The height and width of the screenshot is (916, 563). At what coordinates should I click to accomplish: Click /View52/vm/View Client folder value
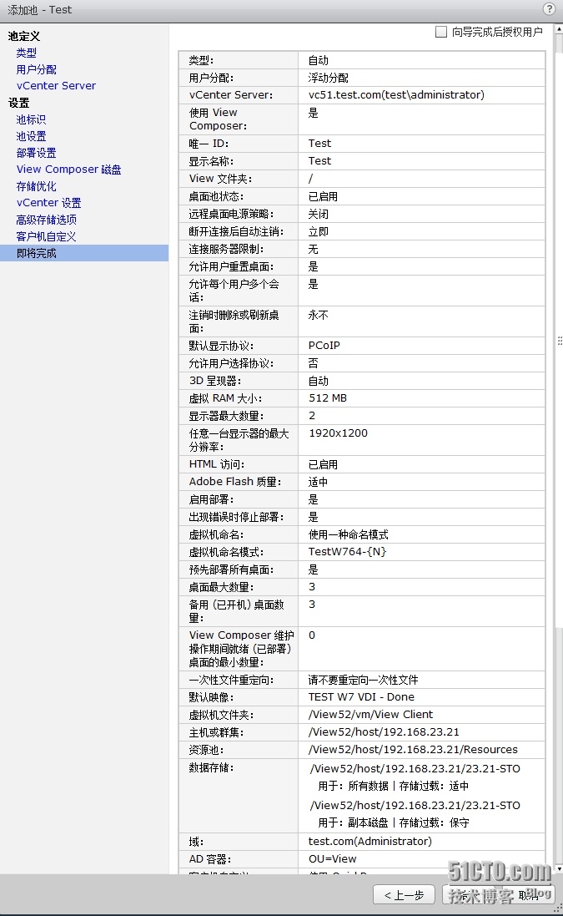pos(370,715)
